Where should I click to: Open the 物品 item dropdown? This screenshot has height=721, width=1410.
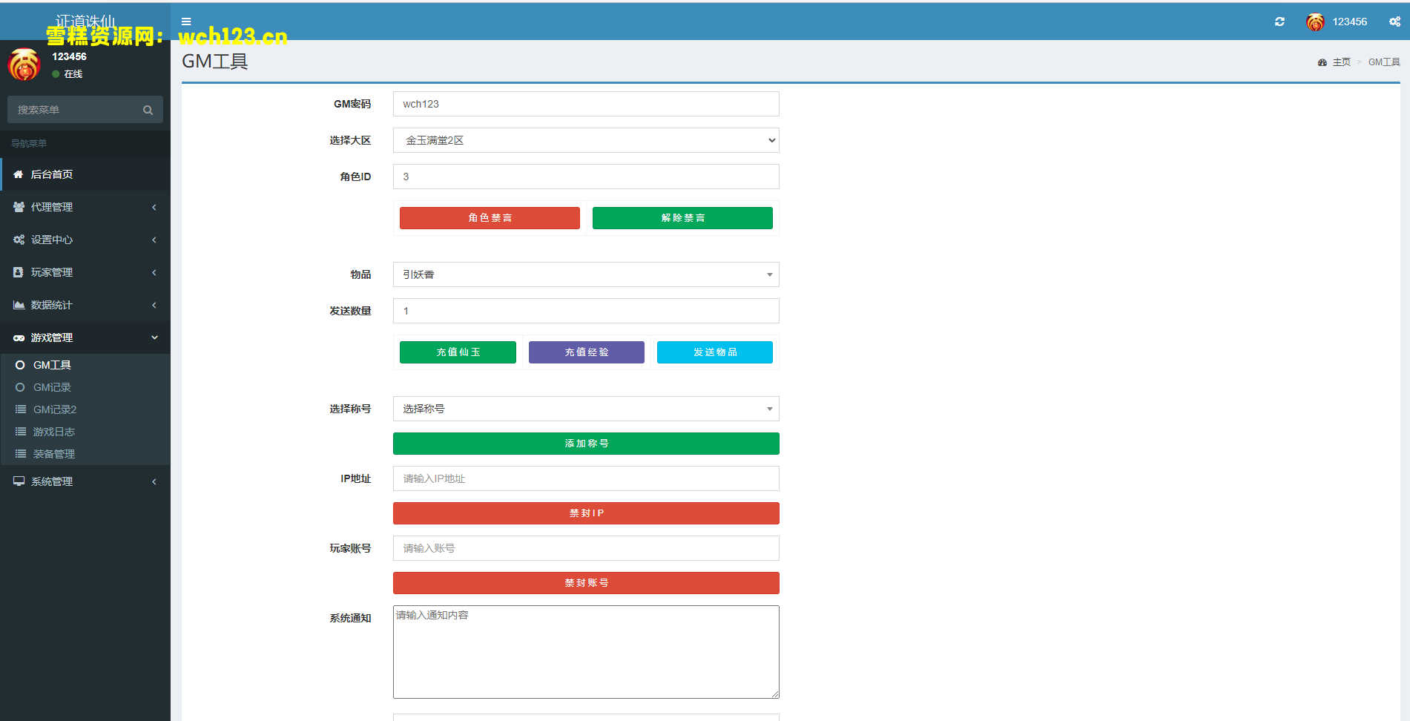click(x=586, y=274)
